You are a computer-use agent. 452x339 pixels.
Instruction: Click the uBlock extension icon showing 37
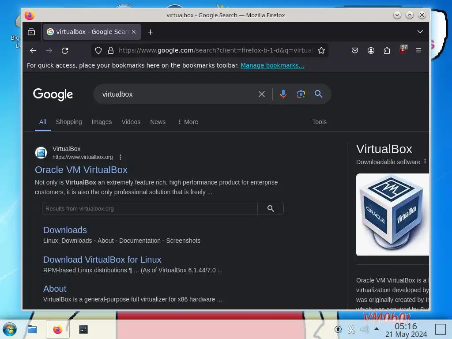(x=403, y=49)
